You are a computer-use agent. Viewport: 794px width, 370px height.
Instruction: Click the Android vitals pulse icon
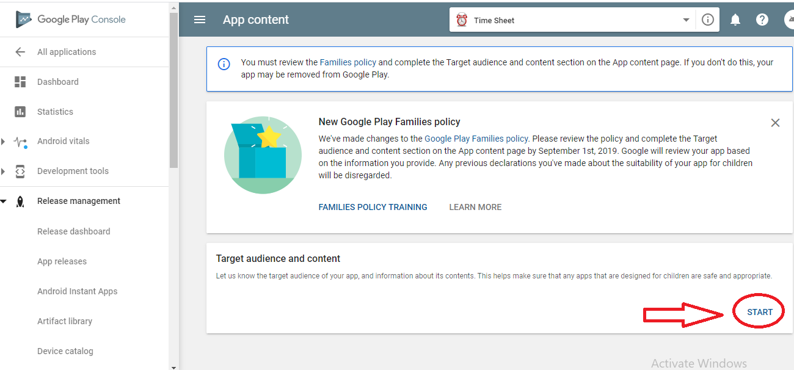pyautogui.click(x=20, y=142)
